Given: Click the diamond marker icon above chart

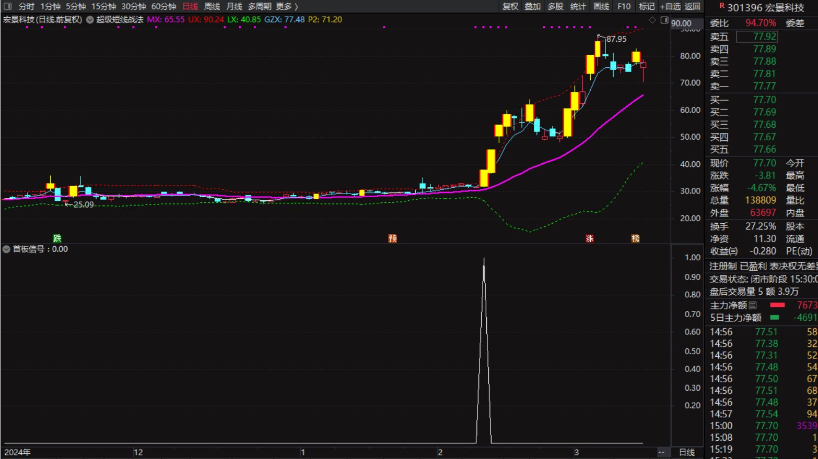Looking at the screenshot, I should [652, 20].
